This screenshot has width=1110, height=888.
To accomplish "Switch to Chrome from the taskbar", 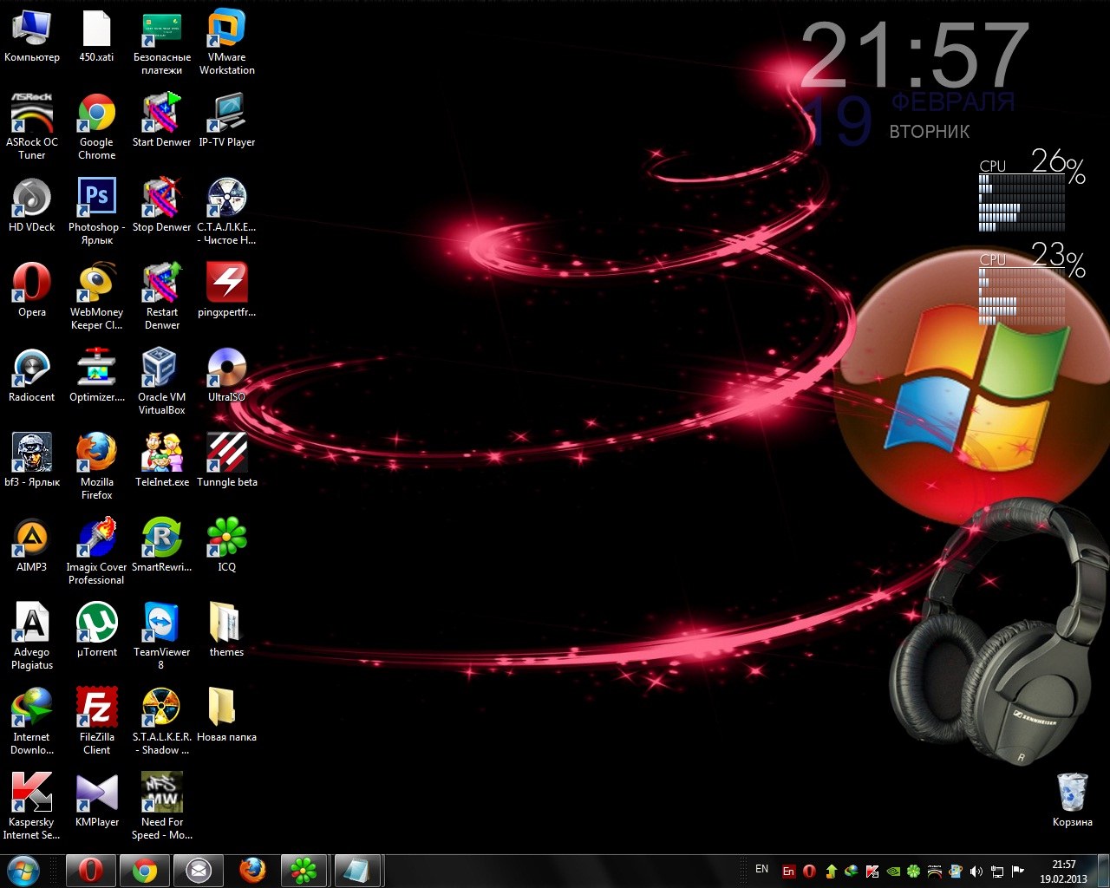I will pyautogui.click(x=144, y=870).
